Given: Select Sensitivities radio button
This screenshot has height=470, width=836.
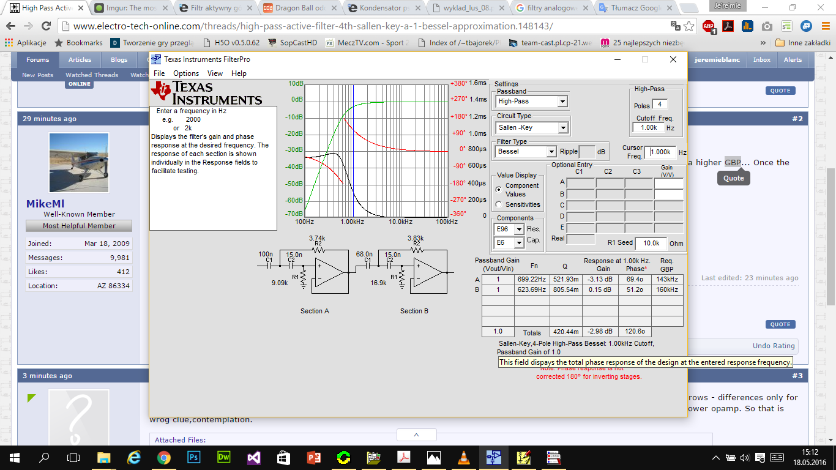Looking at the screenshot, I should point(498,205).
